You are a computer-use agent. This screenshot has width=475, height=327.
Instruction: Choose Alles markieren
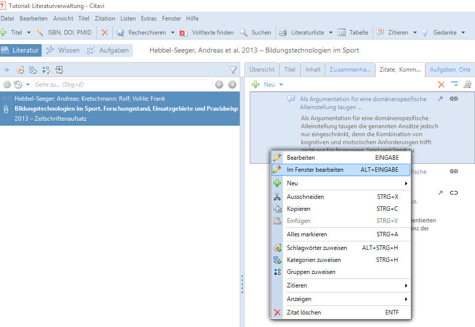click(341, 234)
